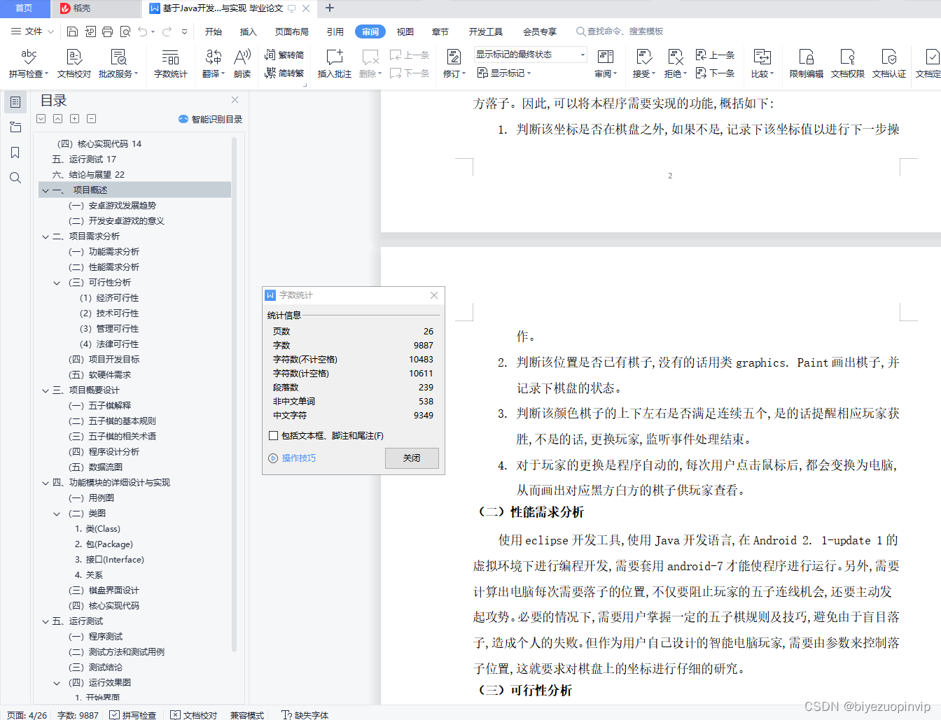The image size is (941, 720).
Task: Switch to the 开发工具 ribbon tab
Action: pyautogui.click(x=486, y=31)
